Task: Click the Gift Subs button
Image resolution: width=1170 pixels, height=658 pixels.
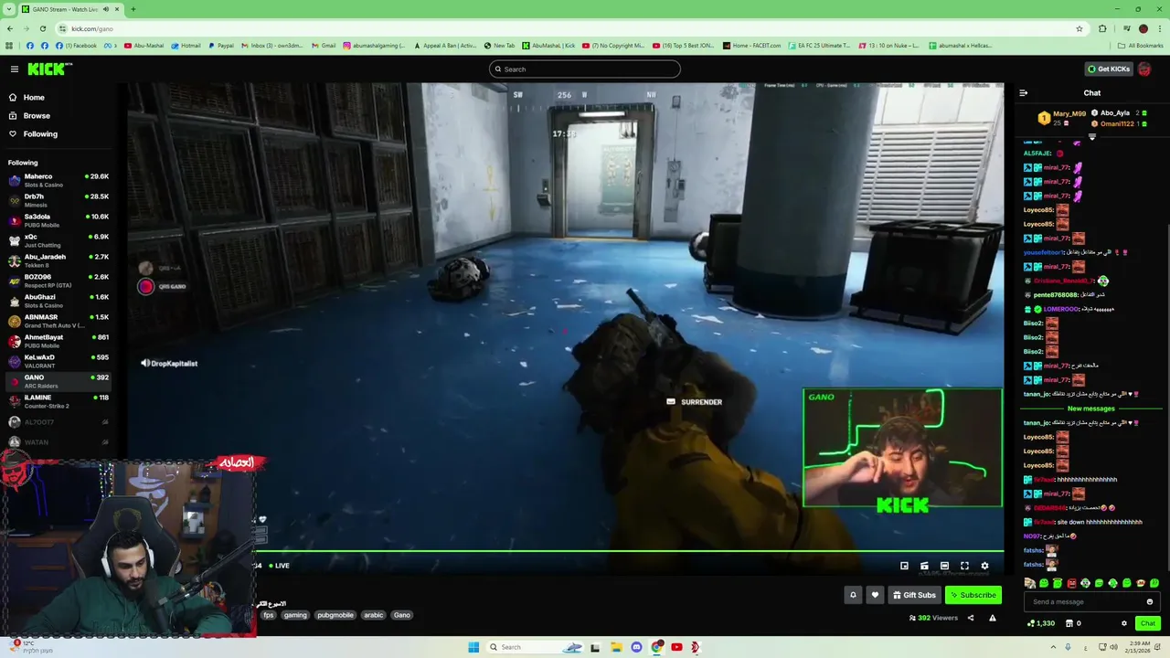Action: 914,595
